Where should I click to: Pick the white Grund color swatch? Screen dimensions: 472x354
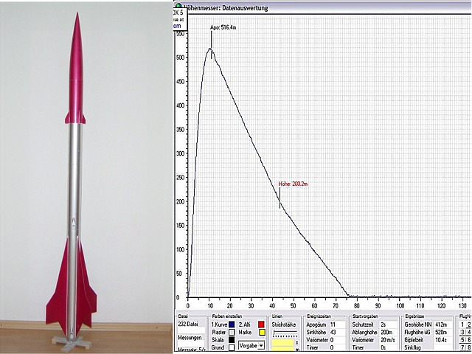(x=232, y=347)
